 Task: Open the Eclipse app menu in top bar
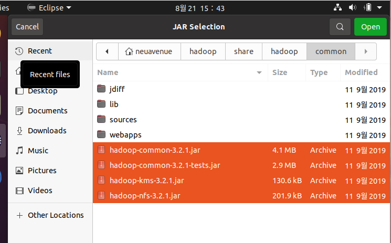pyautogui.click(x=49, y=8)
